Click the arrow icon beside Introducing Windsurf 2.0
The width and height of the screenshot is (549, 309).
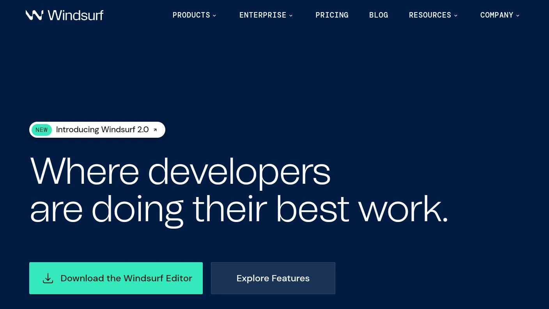(x=155, y=130)
